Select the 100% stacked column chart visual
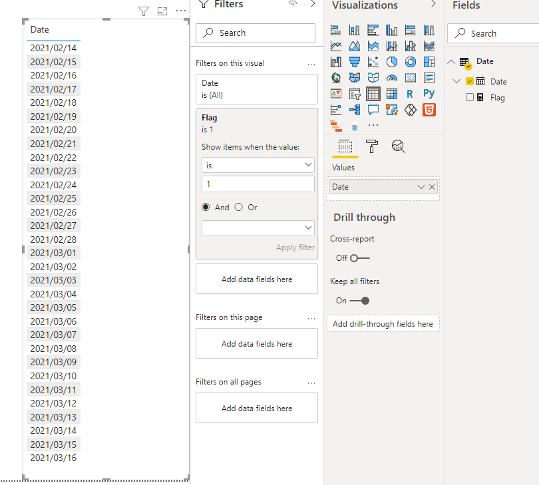 [x=429, y=30]
